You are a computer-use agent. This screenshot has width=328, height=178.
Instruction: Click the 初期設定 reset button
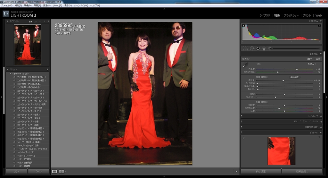pyautogui.click(x=302, y=172)
